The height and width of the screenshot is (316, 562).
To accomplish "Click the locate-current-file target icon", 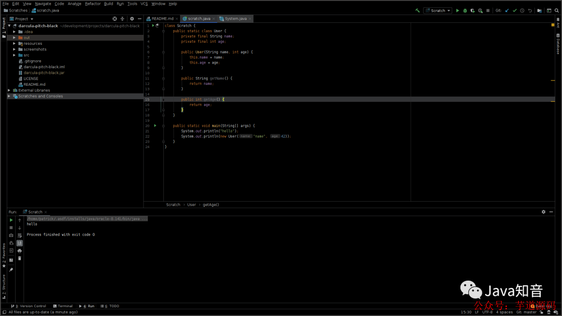I will [x=114, y=19].
